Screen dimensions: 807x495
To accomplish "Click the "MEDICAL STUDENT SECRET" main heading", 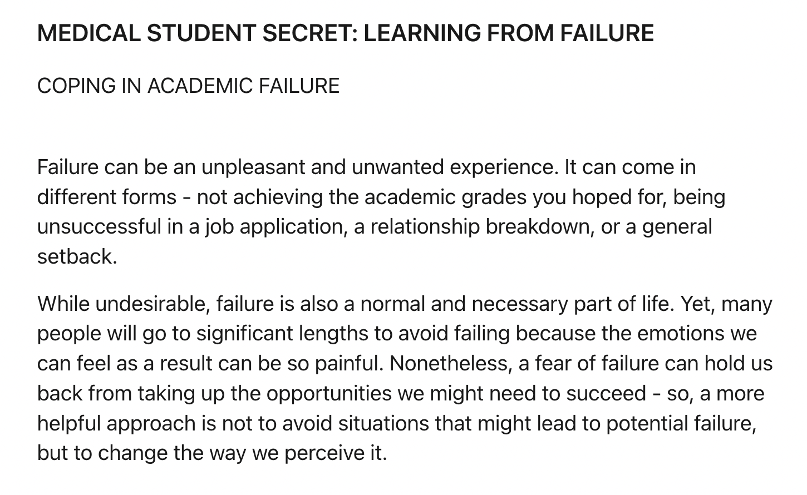I will [x=345, y=33].
